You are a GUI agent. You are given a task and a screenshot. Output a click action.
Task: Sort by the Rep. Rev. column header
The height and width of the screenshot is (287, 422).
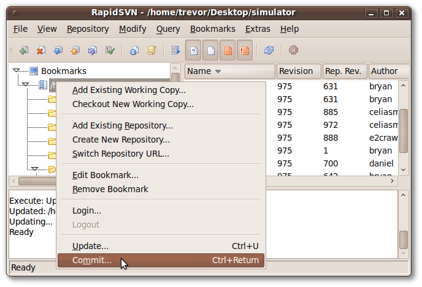(x=345, y=71)
